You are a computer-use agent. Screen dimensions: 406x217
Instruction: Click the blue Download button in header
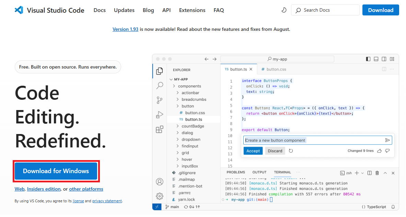(381, 10)
